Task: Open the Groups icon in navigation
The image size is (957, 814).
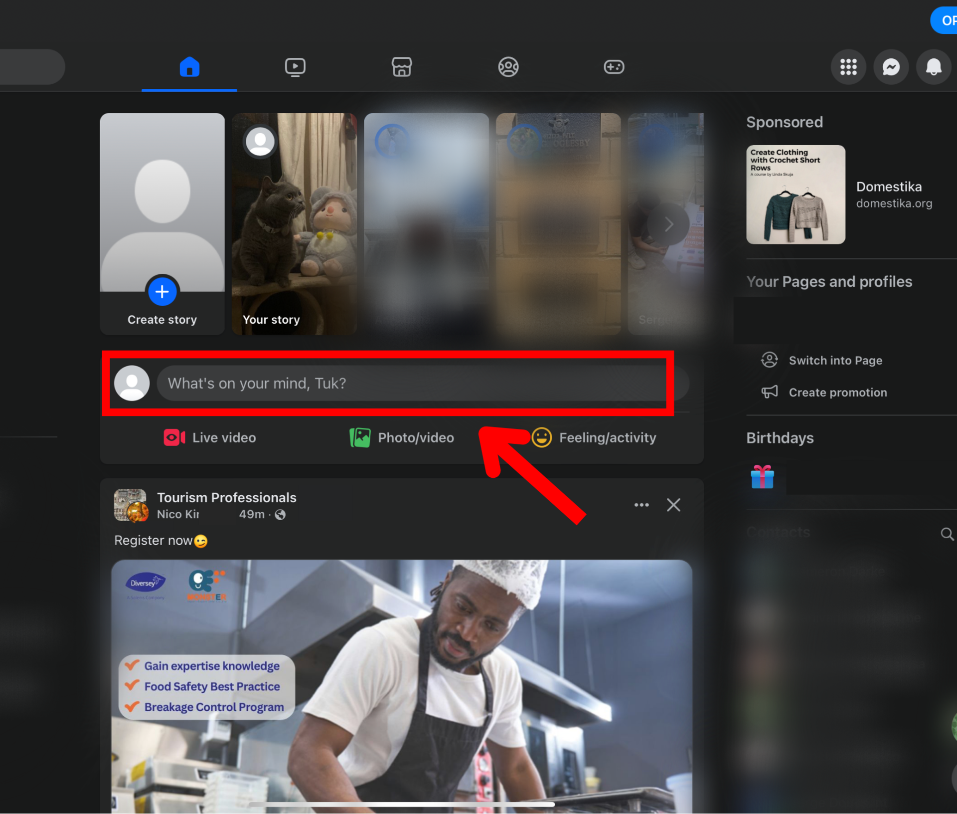Action: click(508, 67)
